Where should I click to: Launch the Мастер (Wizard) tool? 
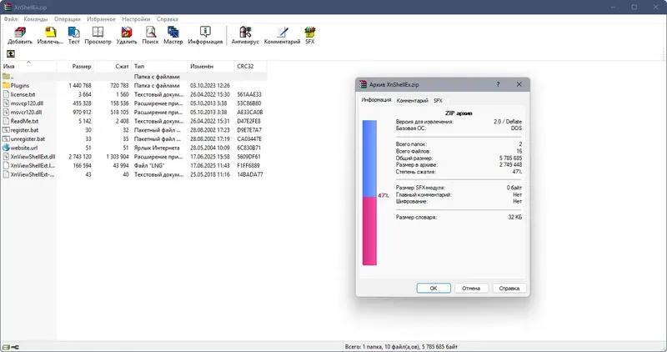pos(173,33)
